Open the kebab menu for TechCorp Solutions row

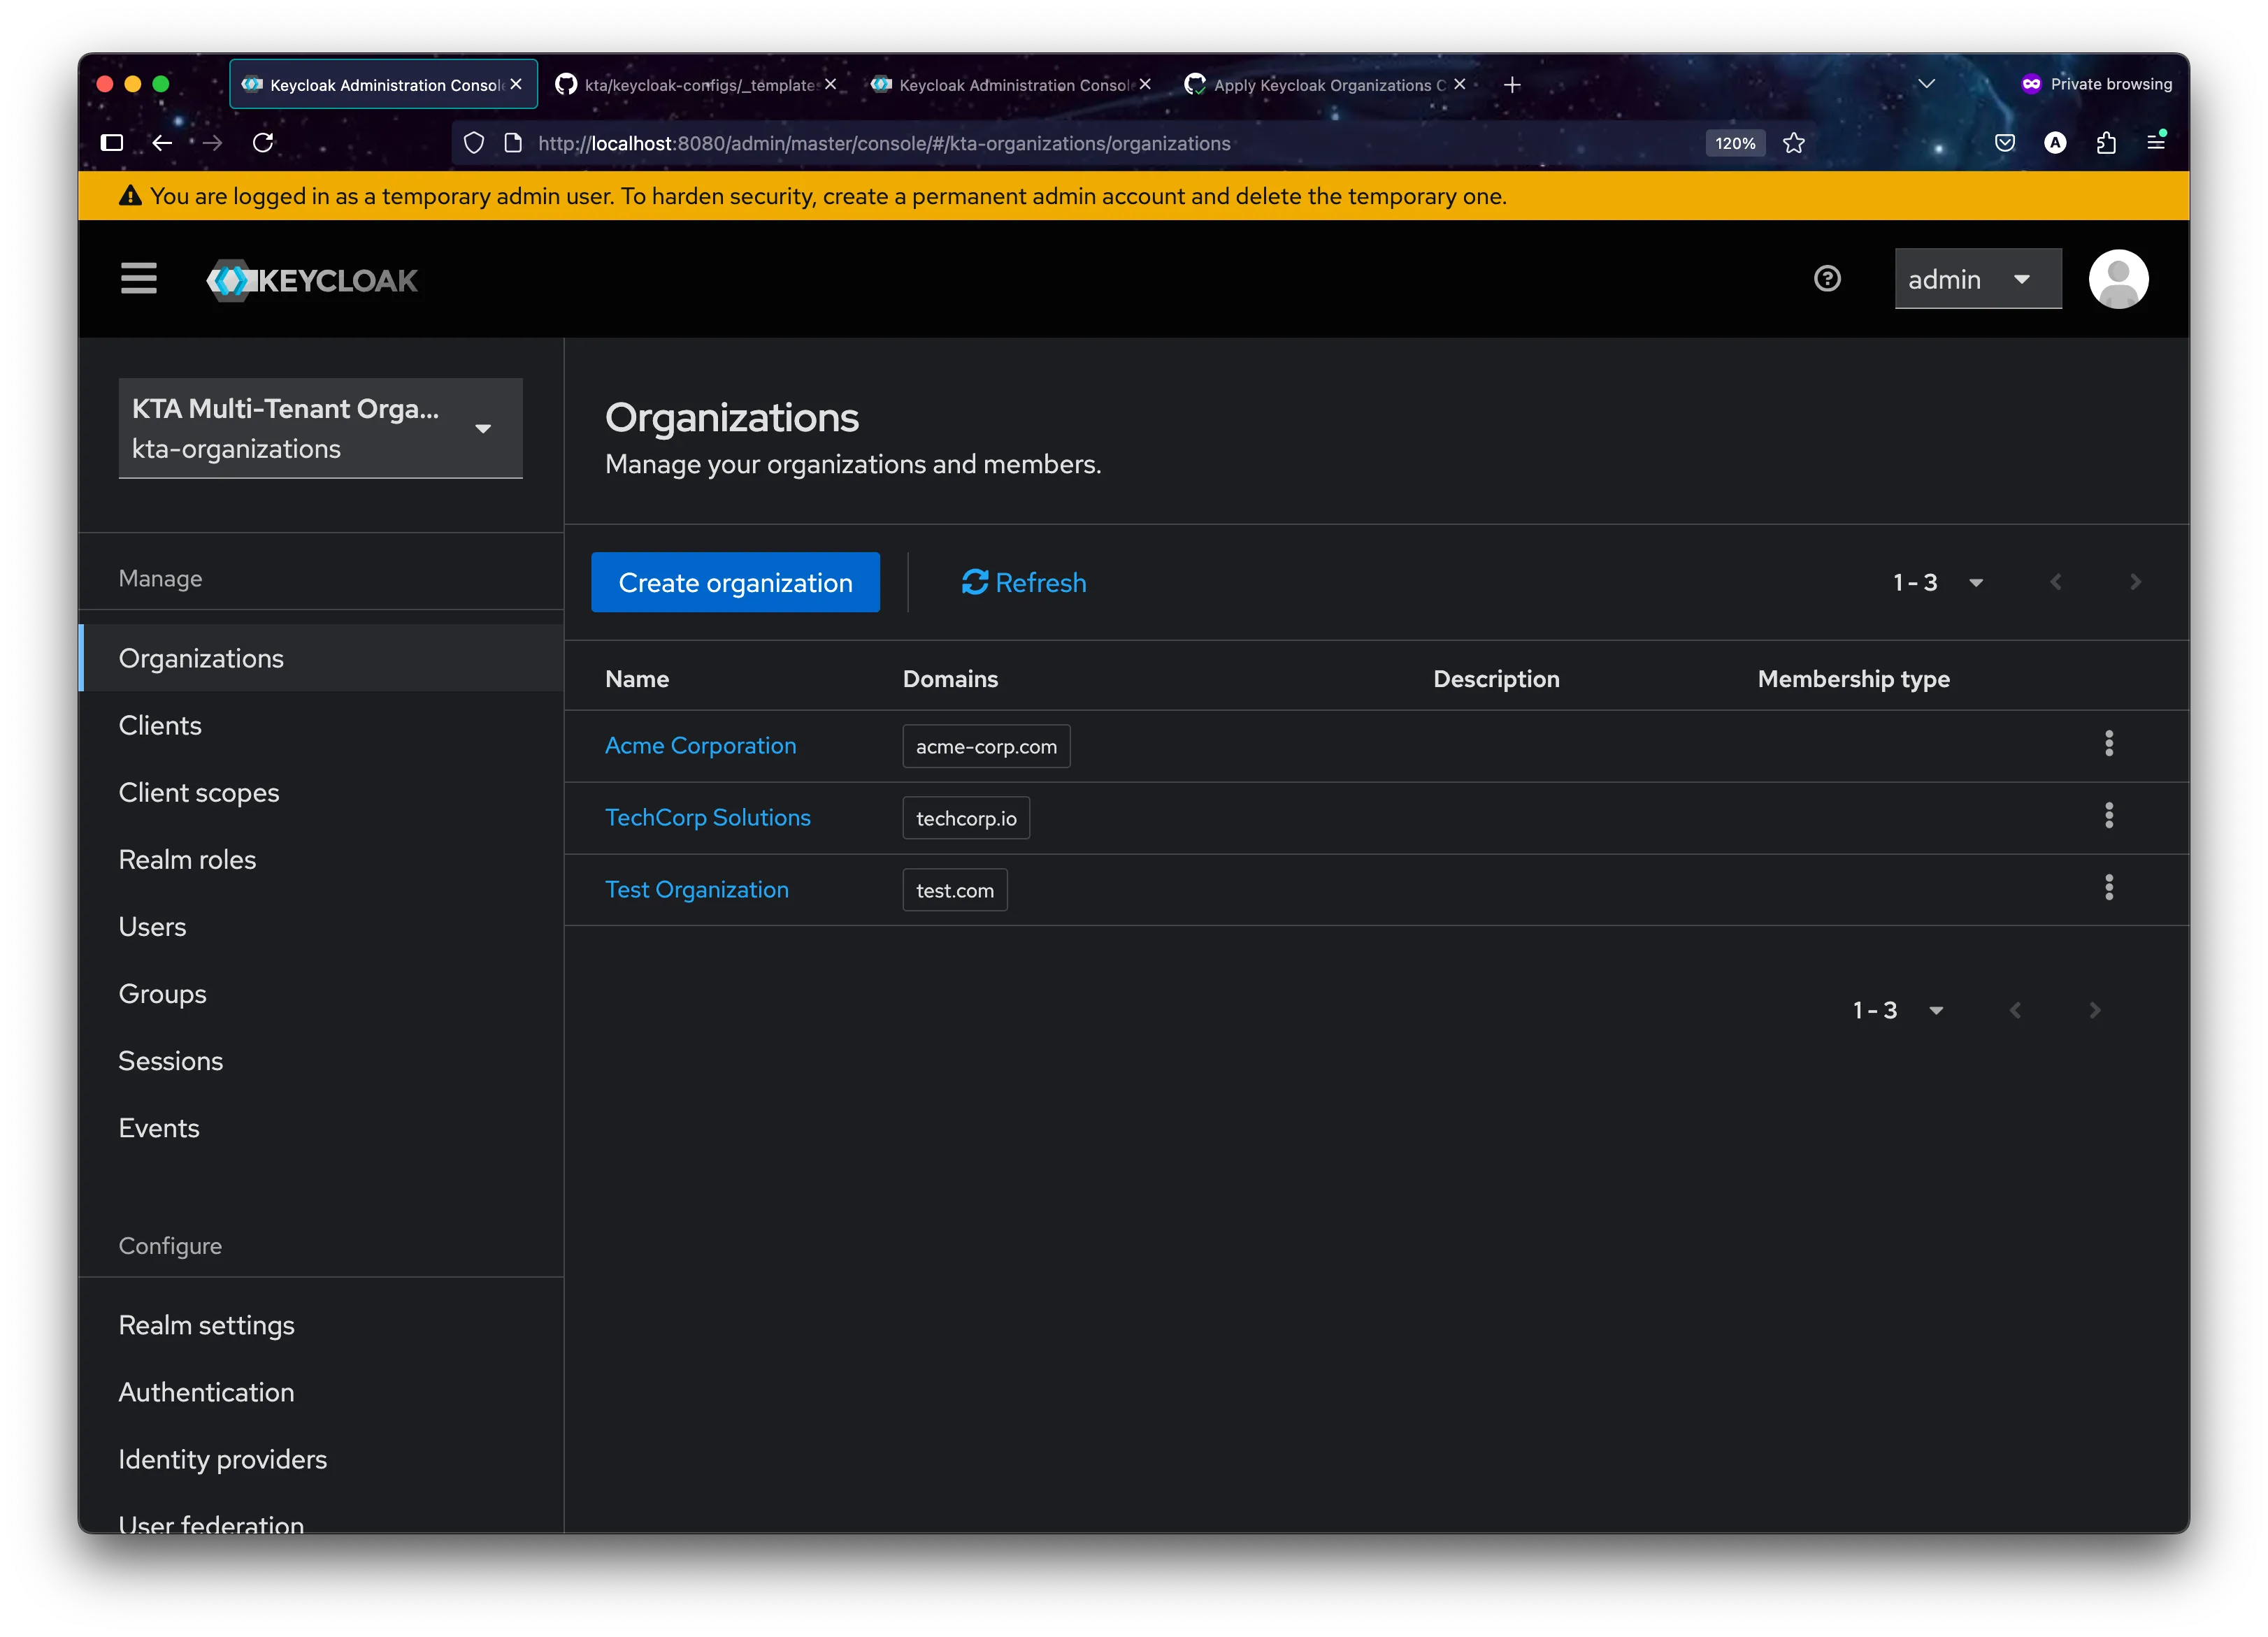(x=2109, y=816)
